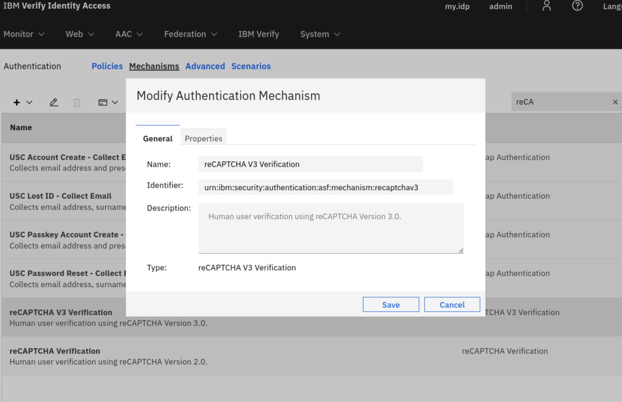Open the Policies section link
Screen dimensions: 622x402
click(107, 66)
